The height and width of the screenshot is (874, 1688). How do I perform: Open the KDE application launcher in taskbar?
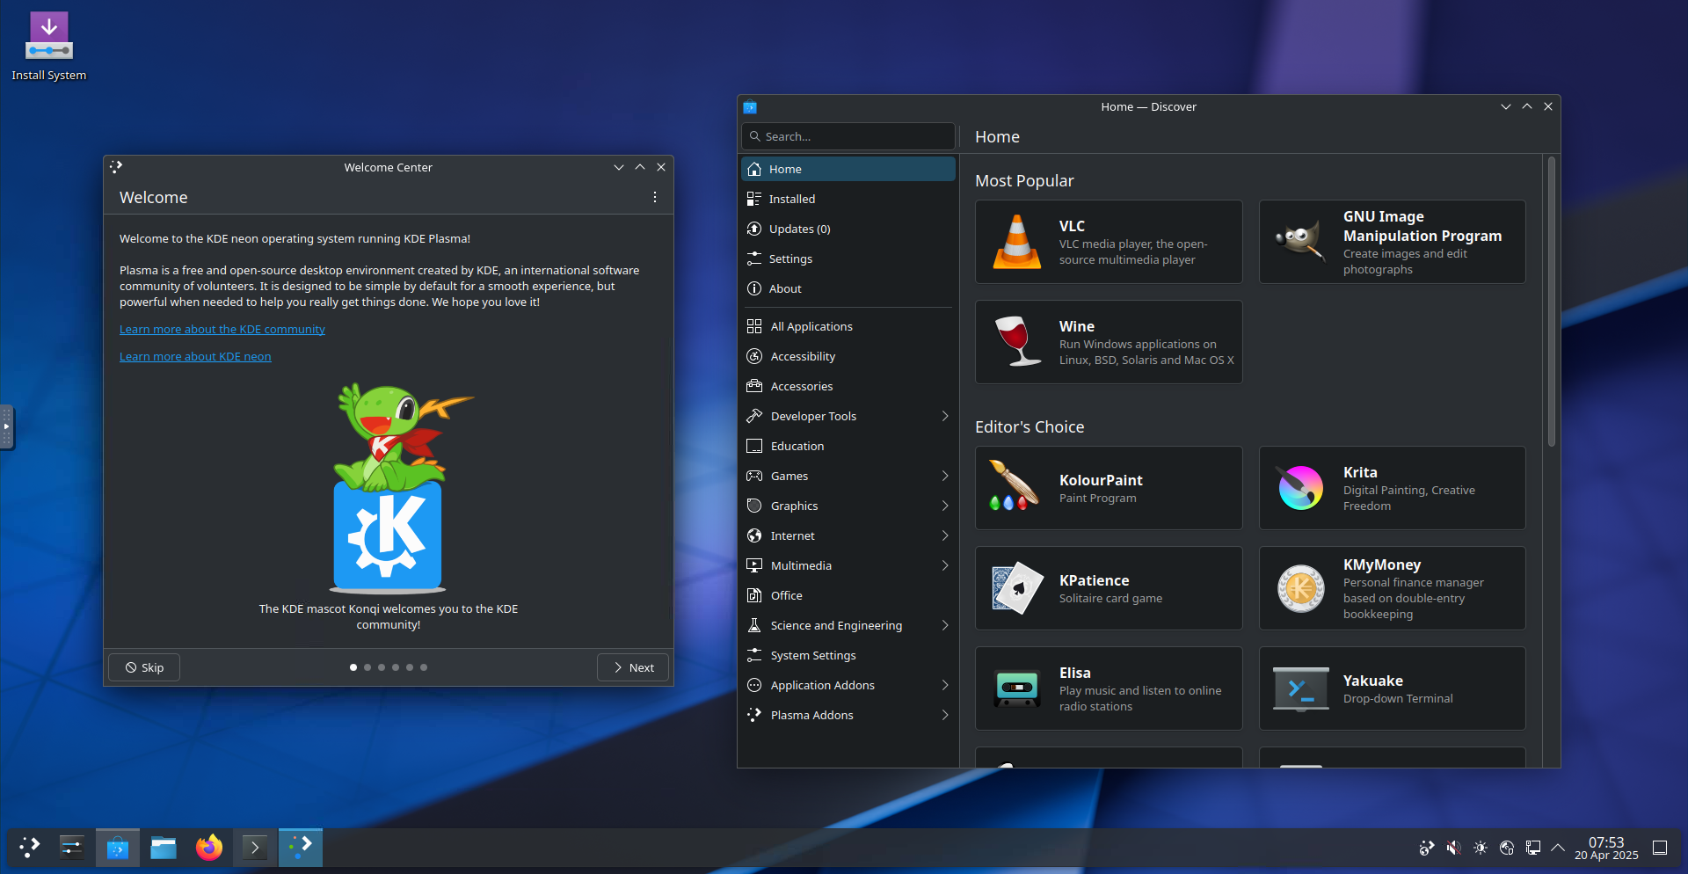point(30,847)
